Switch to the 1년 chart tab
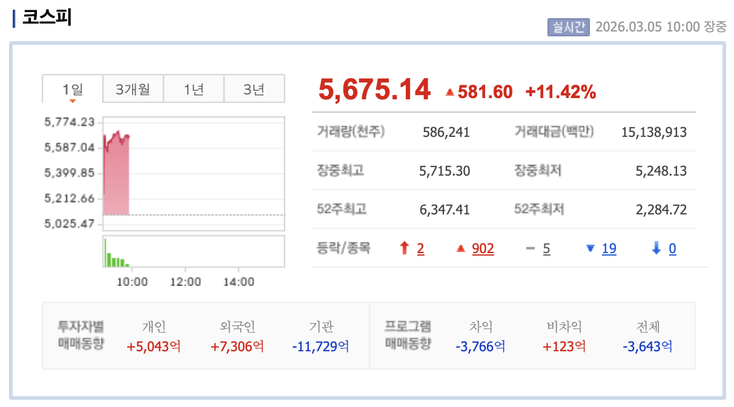 193,88
